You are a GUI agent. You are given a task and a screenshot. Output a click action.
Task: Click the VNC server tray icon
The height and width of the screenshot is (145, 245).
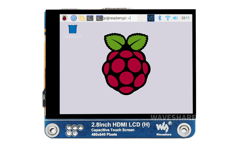151,18
